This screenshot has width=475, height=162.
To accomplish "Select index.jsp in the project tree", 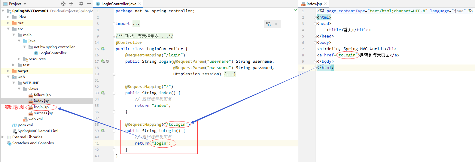I will coord(39,101).
